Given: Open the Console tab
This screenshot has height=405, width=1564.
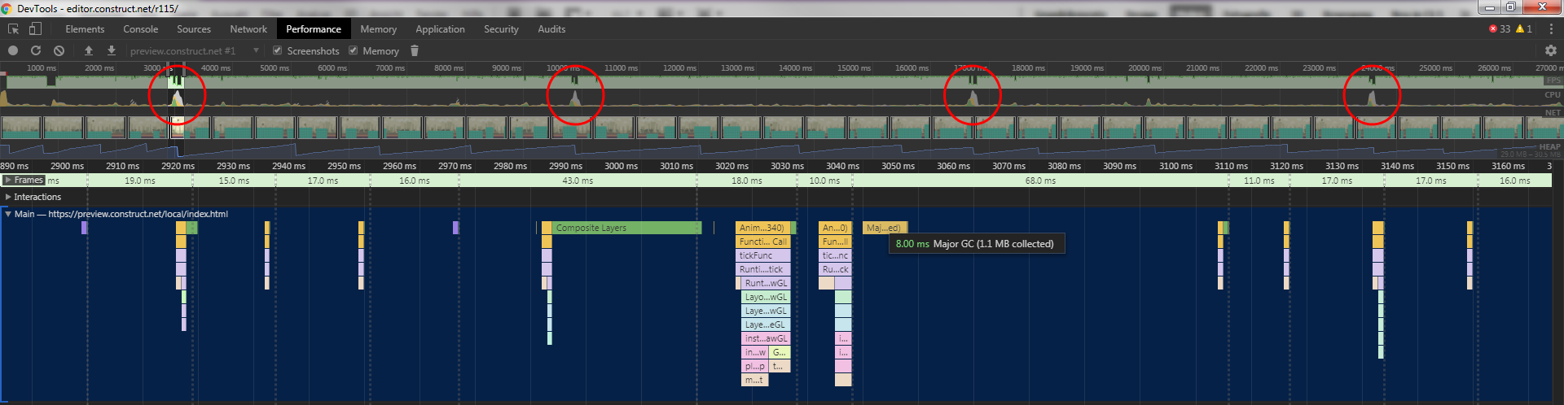Looking at the screenshot, I should [140, 29].
